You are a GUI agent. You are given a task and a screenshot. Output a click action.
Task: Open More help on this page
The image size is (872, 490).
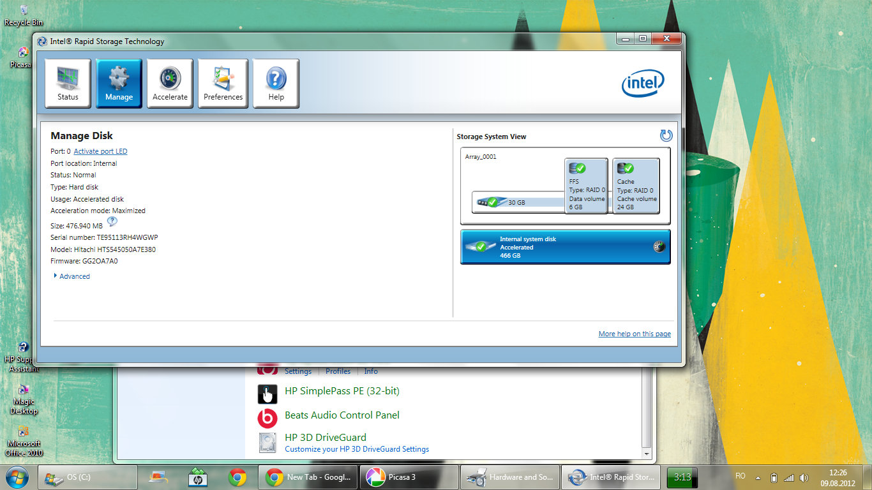click(635, 334)
